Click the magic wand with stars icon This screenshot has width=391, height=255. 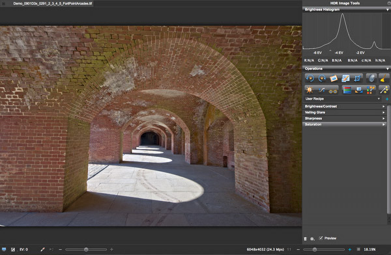pyautogui.click(x=384, y=90)
